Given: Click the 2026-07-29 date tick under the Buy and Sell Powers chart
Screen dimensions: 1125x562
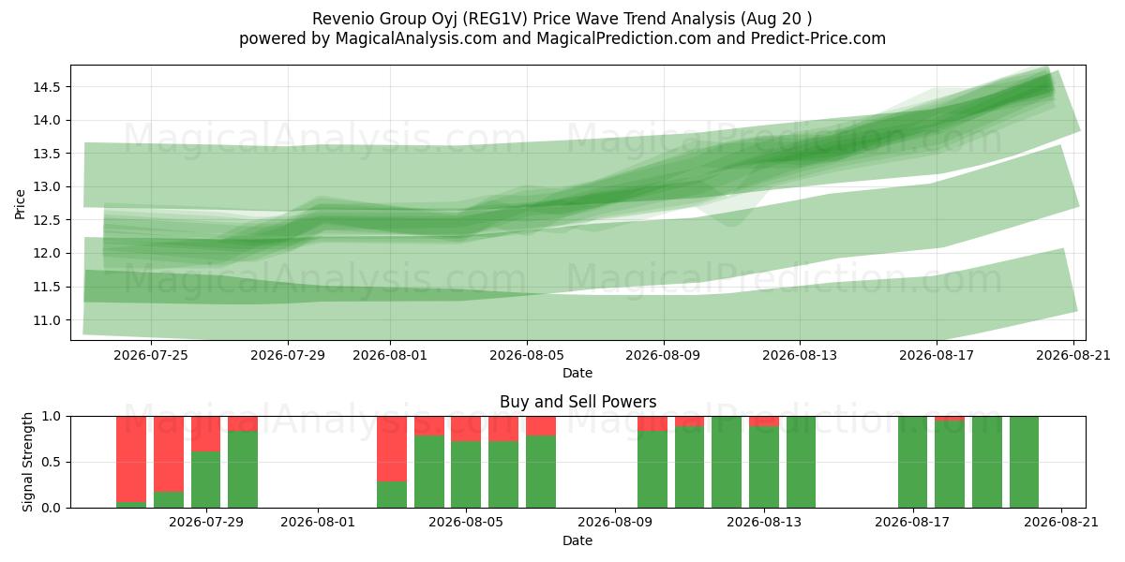Looking at the screenshot, I should [x=205, y=523].
